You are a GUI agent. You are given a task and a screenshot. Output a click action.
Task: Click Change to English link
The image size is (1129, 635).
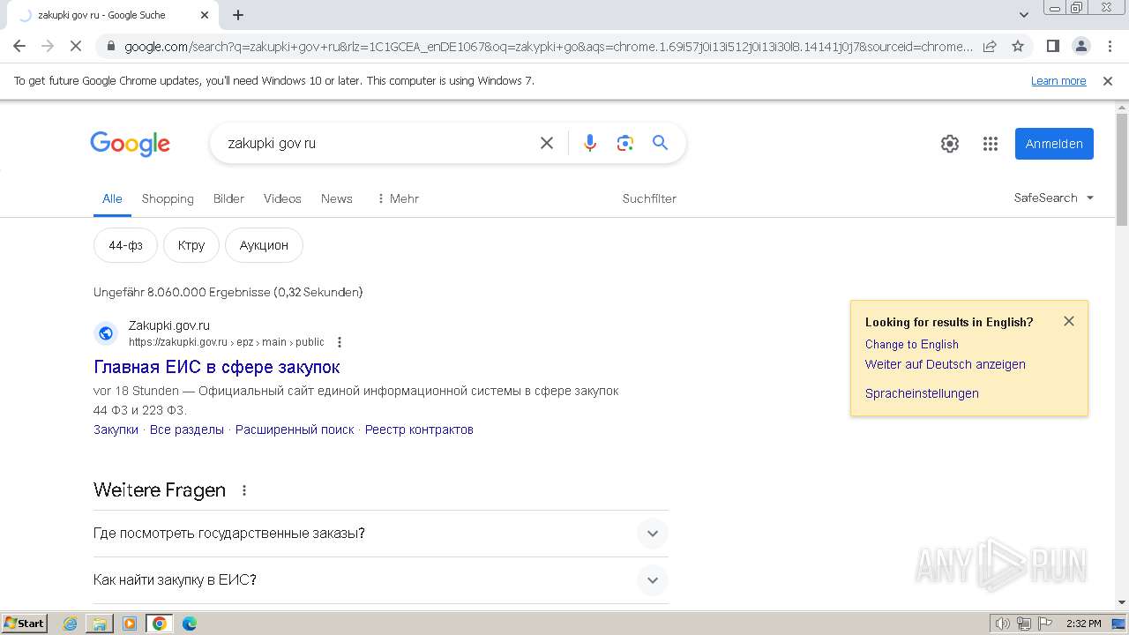point(912,344)
